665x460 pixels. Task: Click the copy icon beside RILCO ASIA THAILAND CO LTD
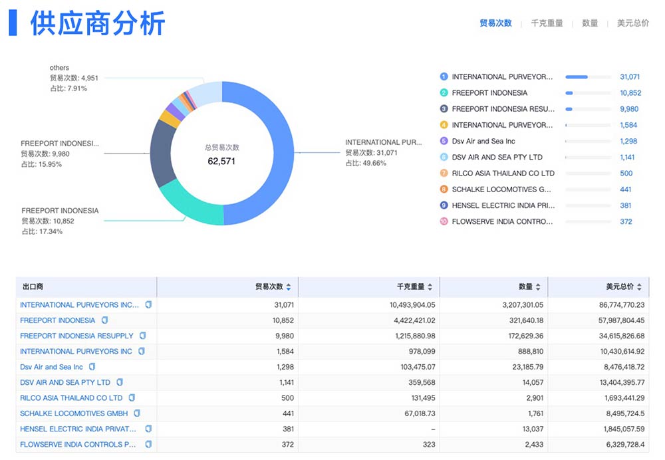(x=132, y=398)
